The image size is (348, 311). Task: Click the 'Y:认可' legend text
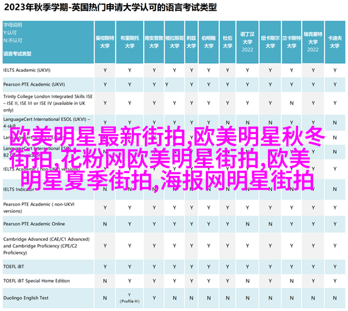click(x=10, y=33)
